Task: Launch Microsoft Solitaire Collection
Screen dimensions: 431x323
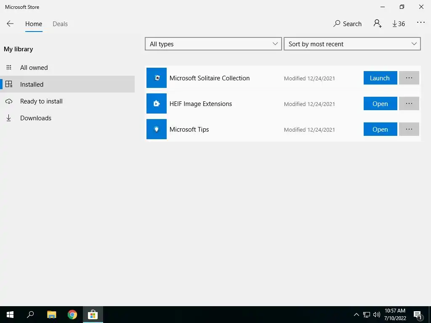Action: coord(380,78)
